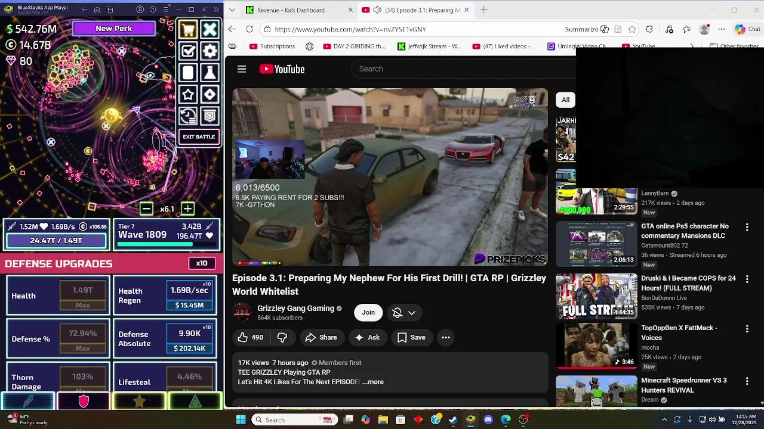Toggle the x10 upgrade multiplier
Image resolution: width=764 pixels, height=429 pixels.
202,263
